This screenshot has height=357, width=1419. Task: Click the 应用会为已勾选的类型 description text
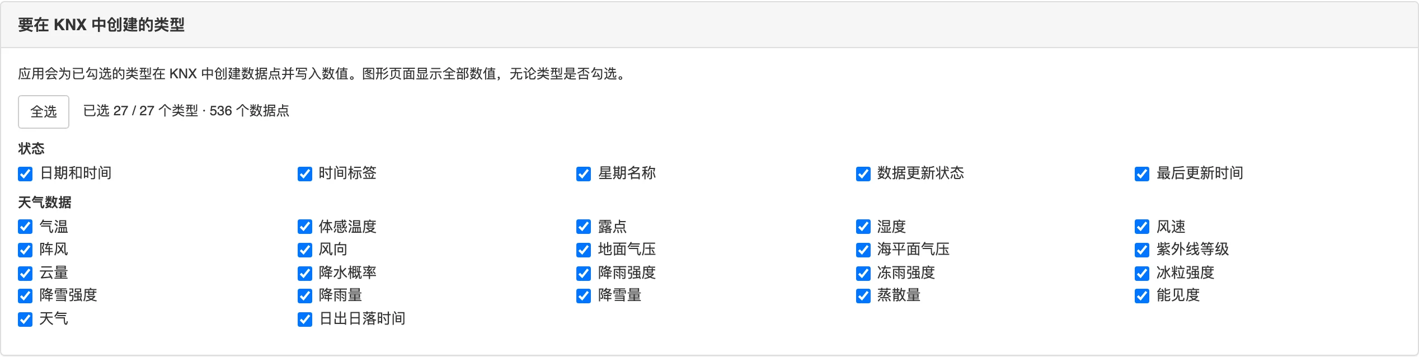(322, 74)
